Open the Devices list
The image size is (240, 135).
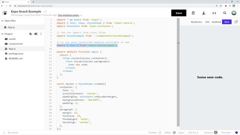click(211, 132)
